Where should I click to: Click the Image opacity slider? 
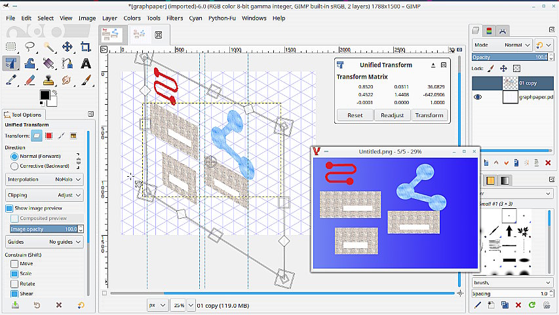click(45, 229)
